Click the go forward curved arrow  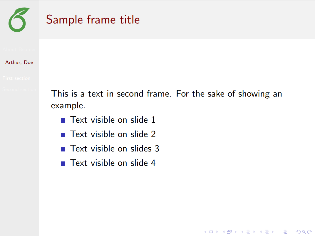(x=309, y=232)
